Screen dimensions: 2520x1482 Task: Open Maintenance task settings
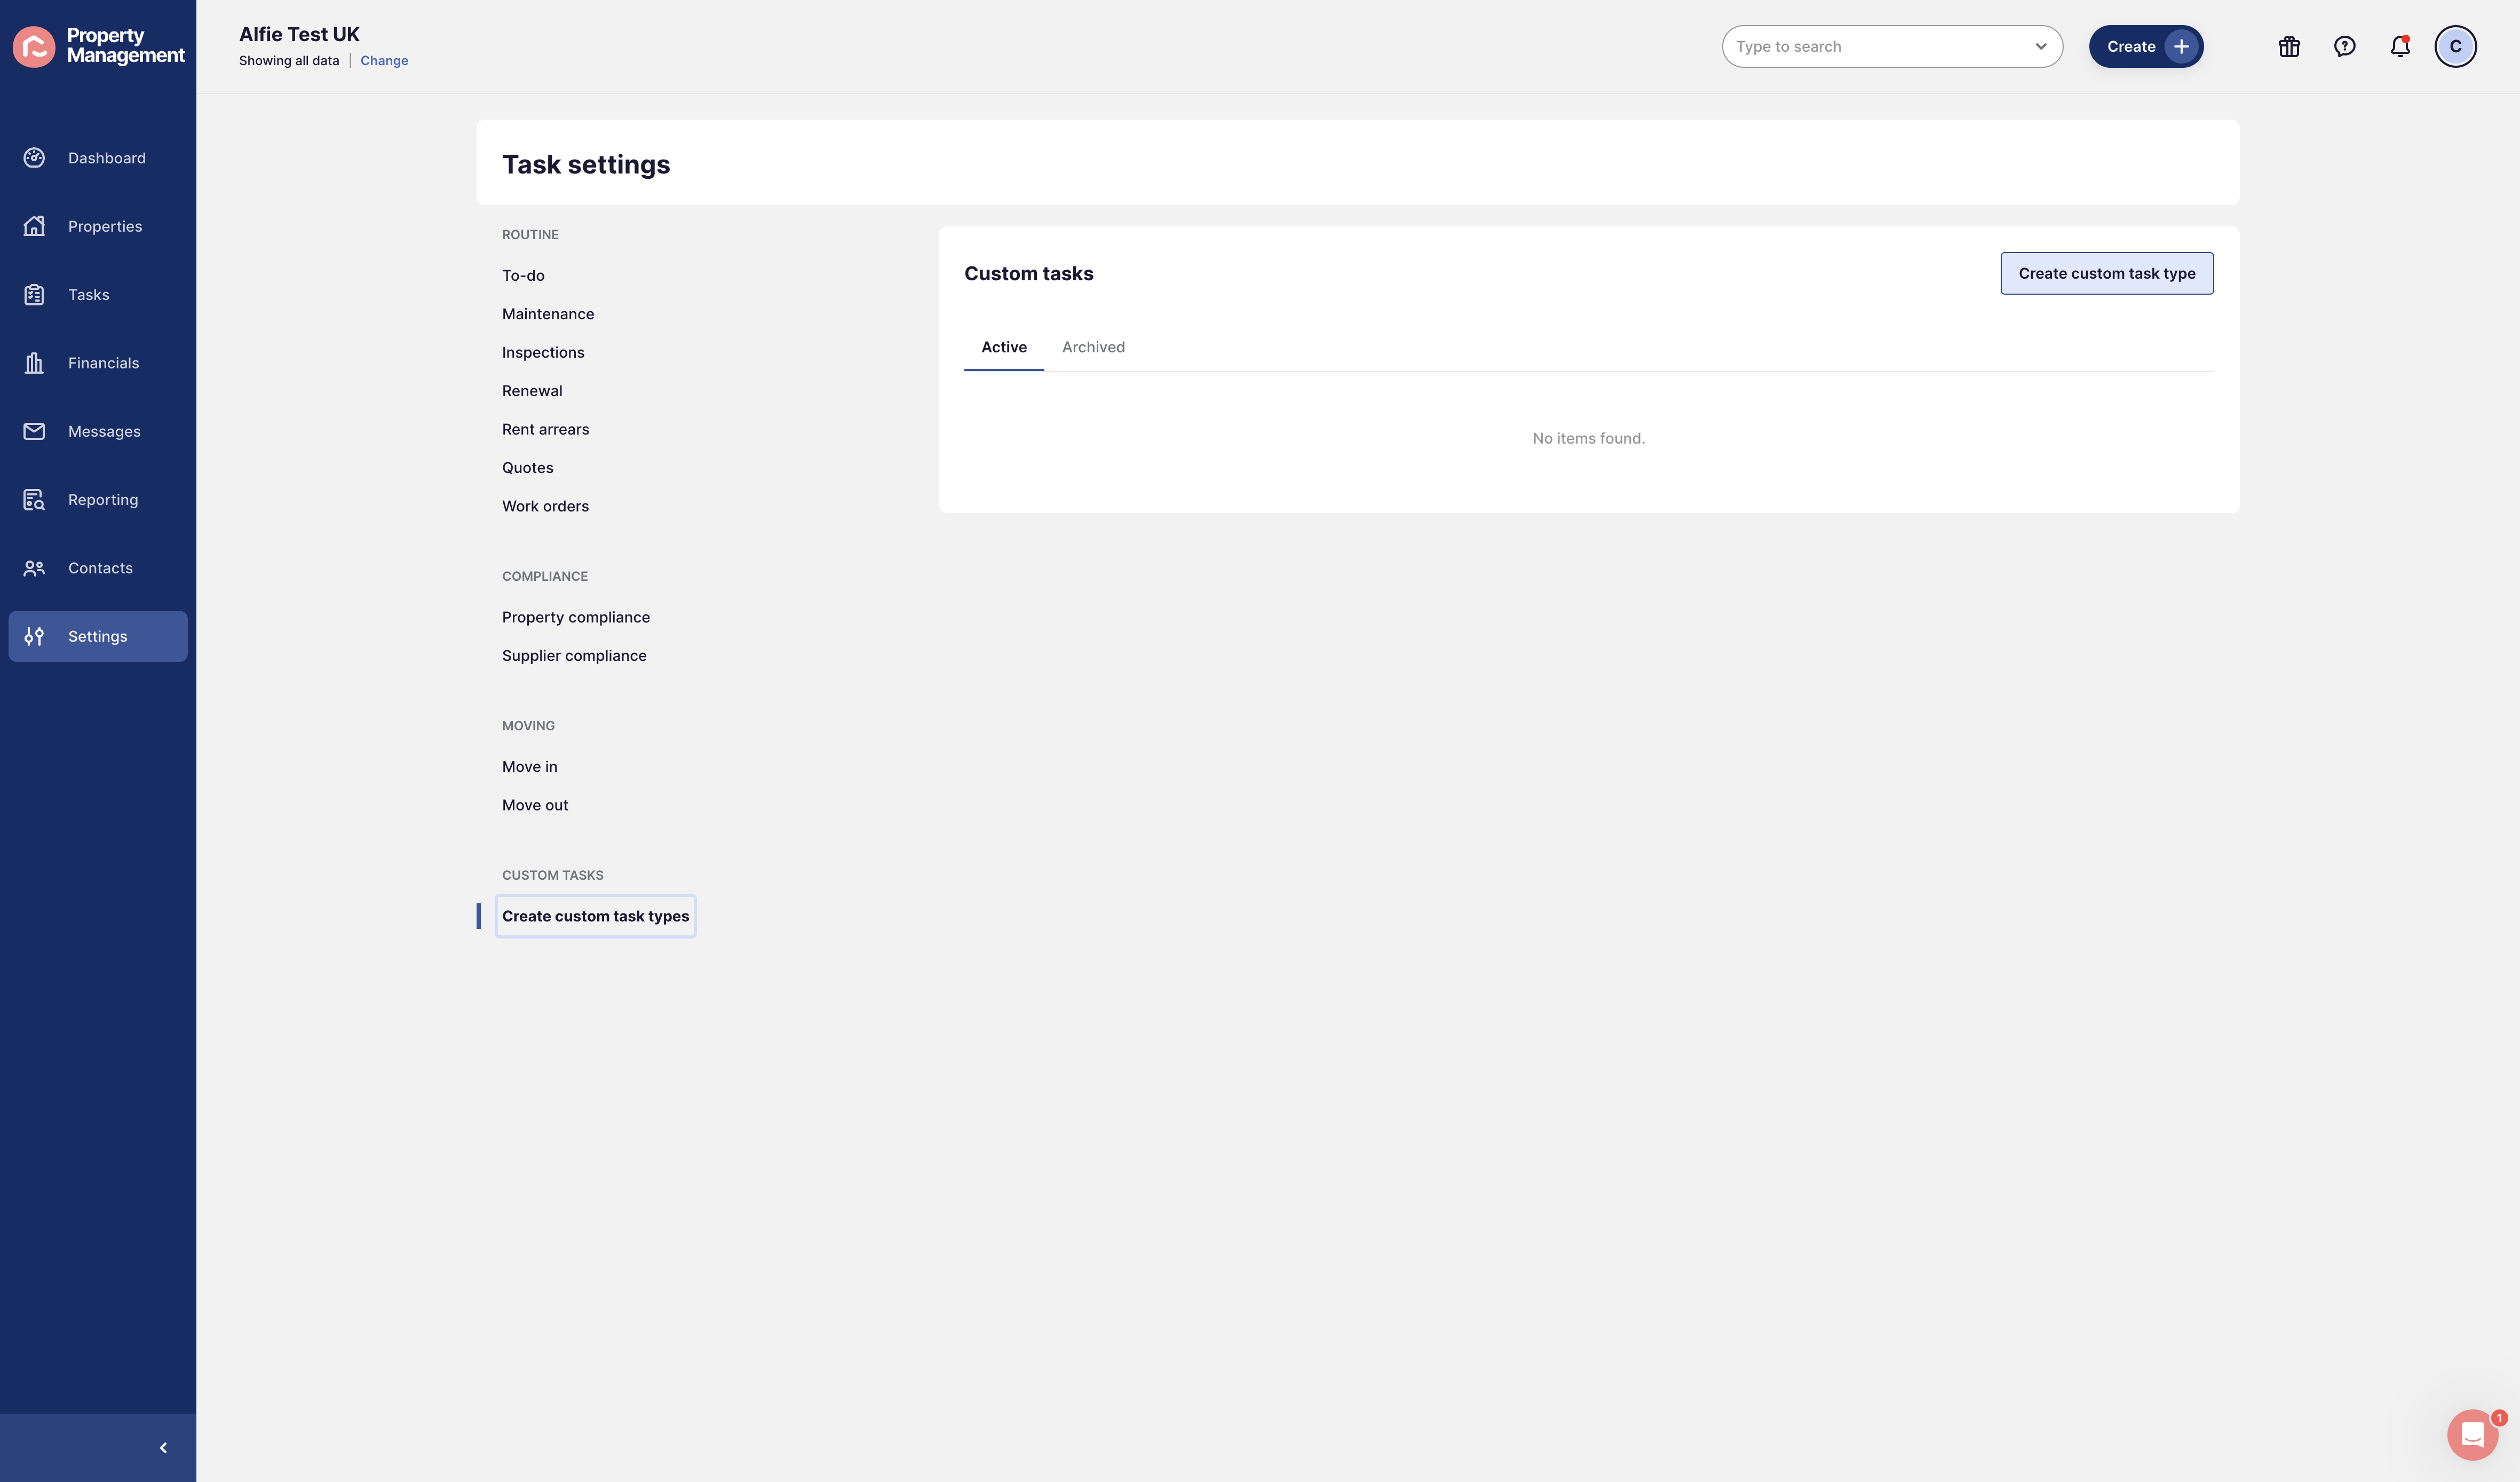point(548,314)
